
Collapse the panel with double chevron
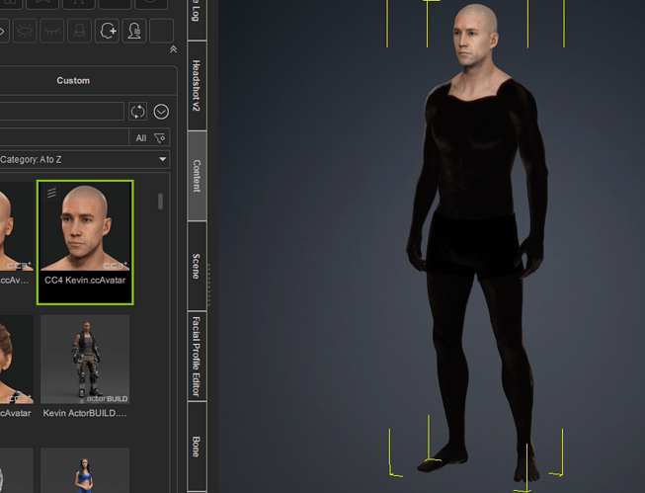pyautogui.click(x=173, y=49)
